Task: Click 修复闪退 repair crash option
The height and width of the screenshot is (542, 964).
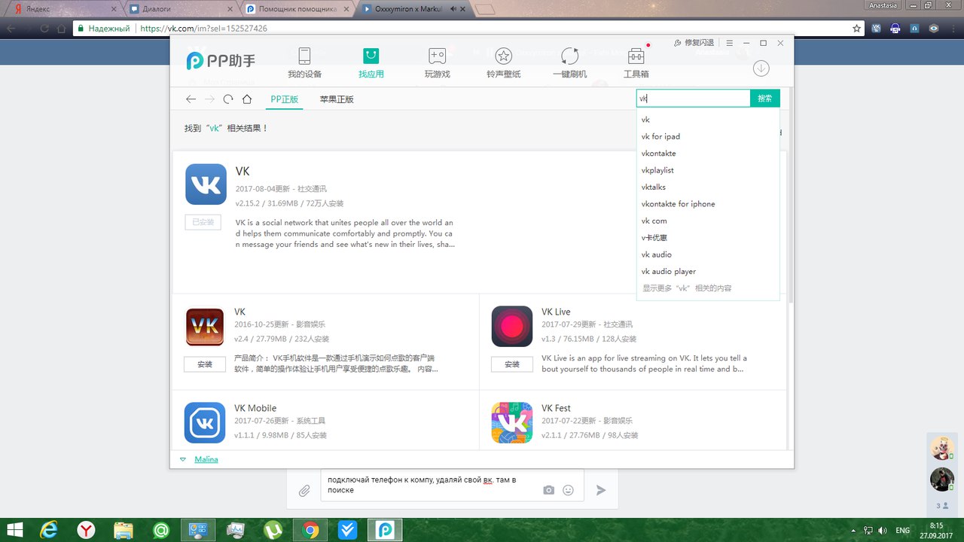Action: [694, 43]
